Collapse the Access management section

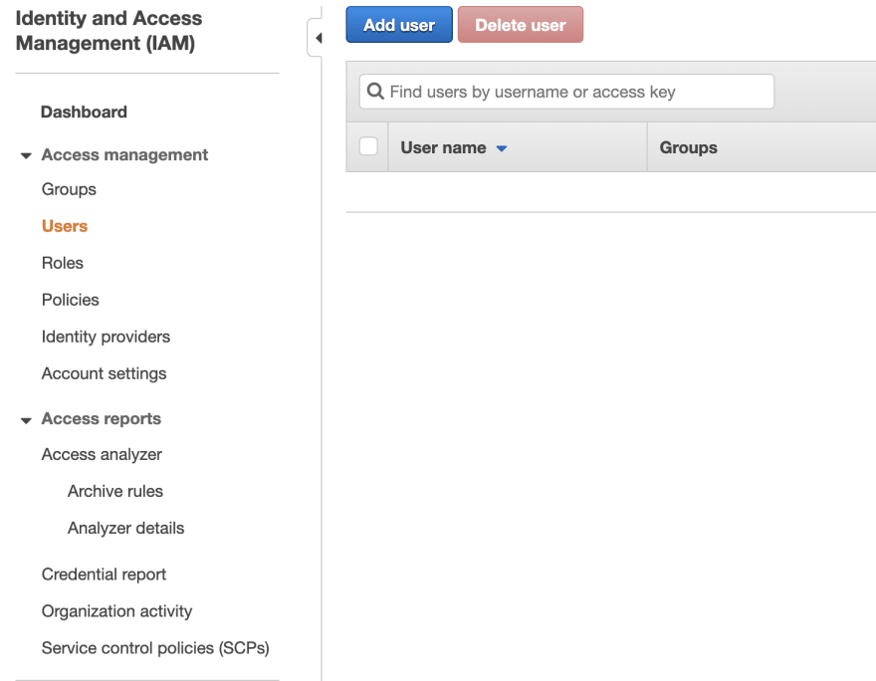26,155
